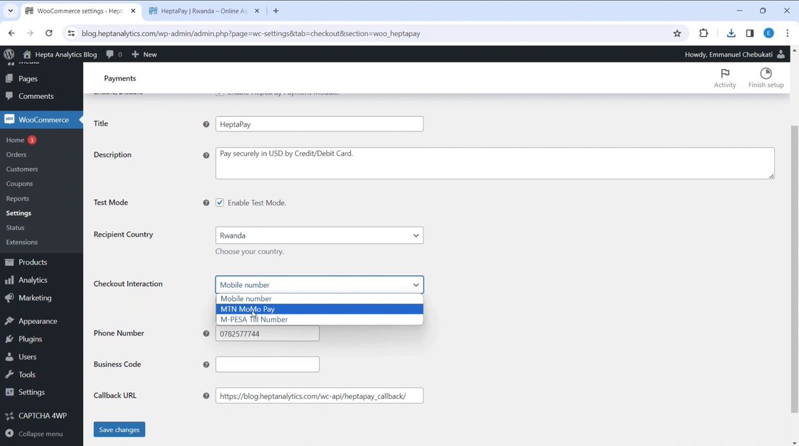Bookmark this page with star icon
Screen dimensions: 799x446
(677, 33)
